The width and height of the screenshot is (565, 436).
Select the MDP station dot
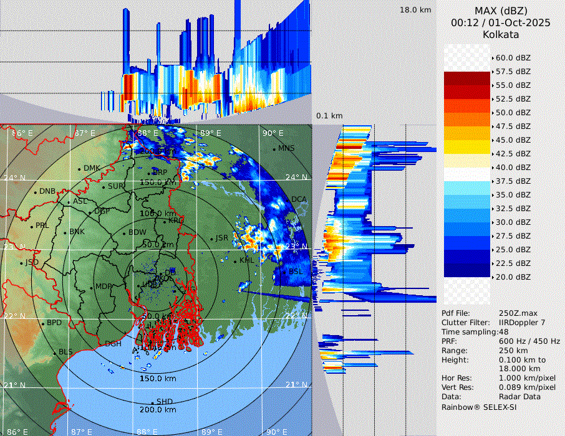(91, 287)
